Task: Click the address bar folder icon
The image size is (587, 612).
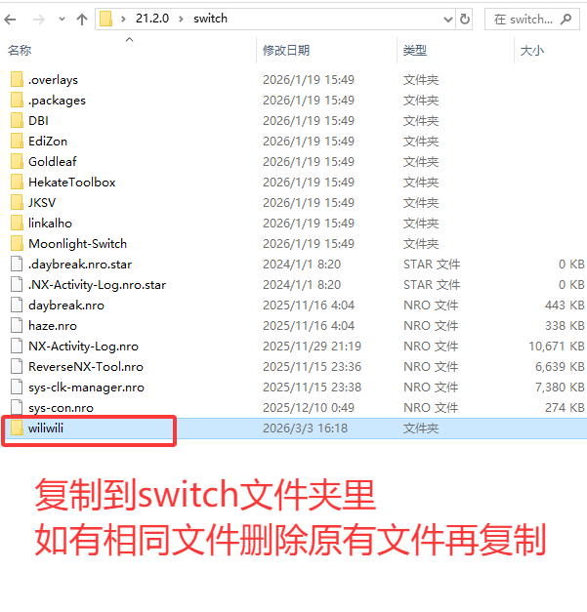Action: (105, 19)
